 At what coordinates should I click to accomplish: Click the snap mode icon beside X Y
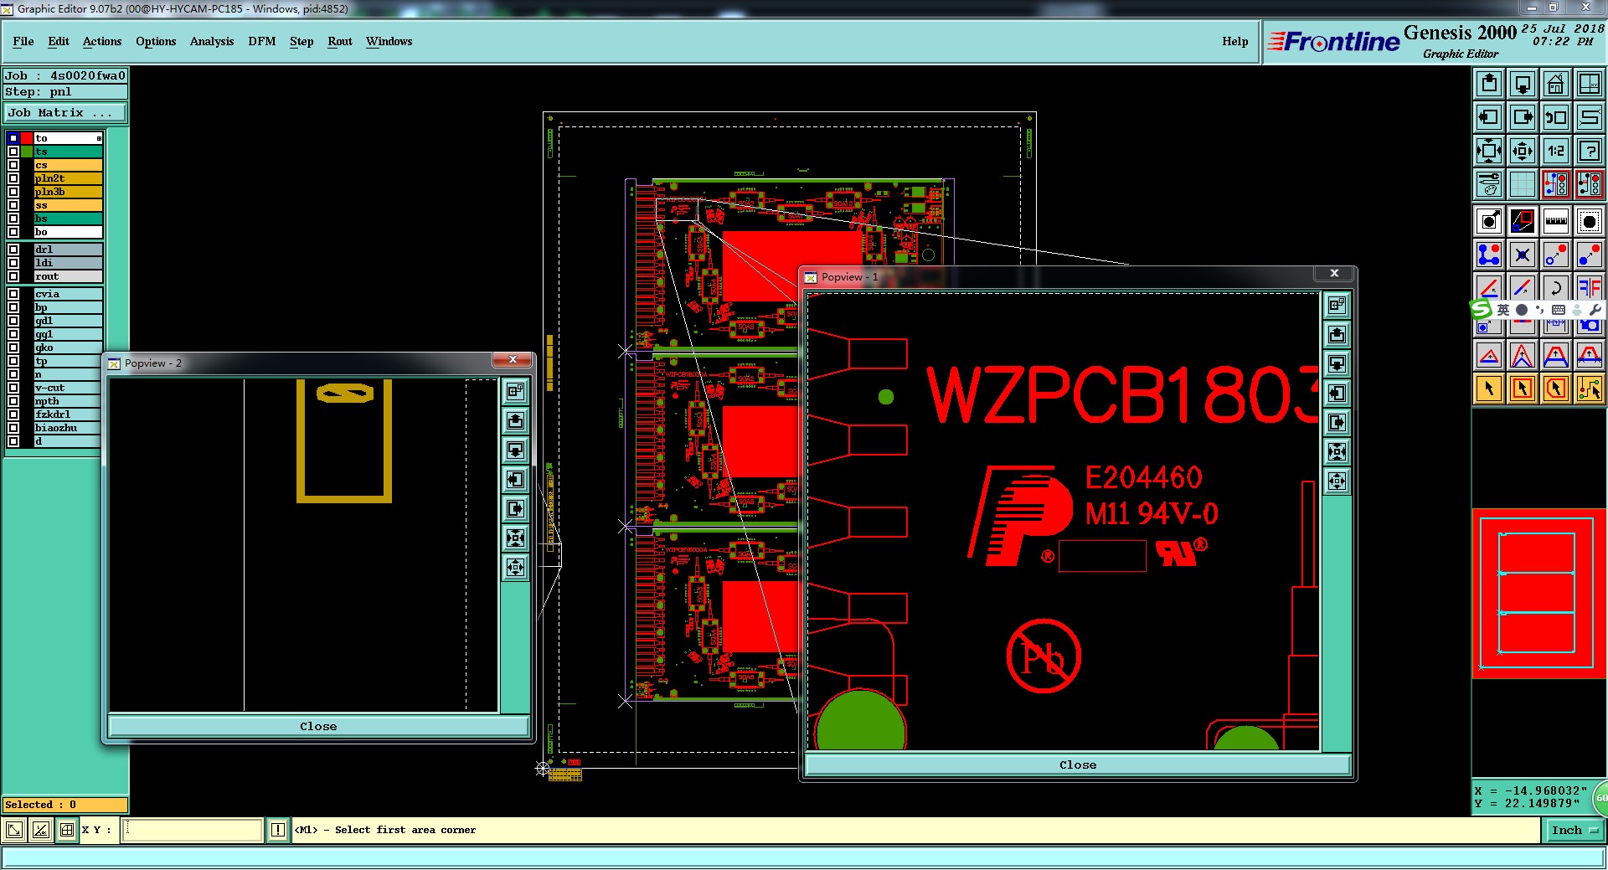pos(67,830)
